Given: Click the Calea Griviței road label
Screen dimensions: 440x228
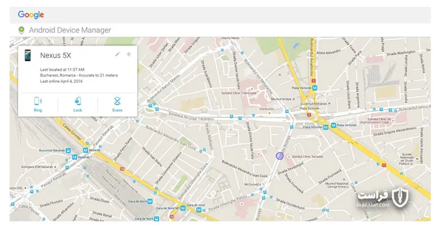Looking at the screenshot, I should click(72, 131).
